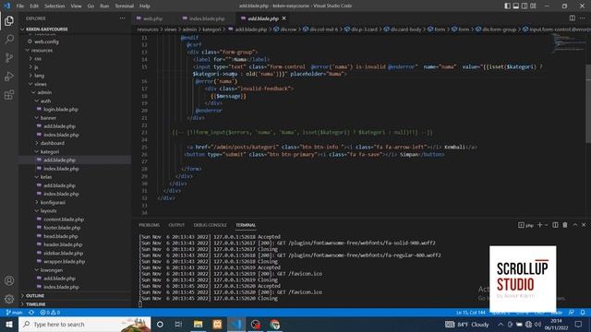Open the Run menu

tap(104, 6)
